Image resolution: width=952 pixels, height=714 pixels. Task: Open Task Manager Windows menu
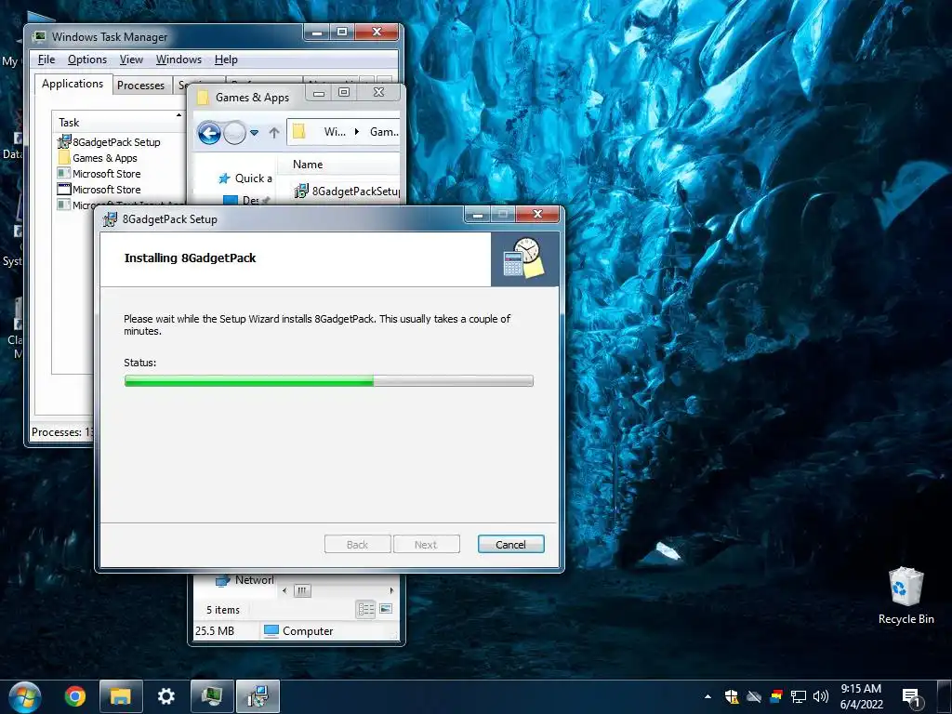[x=178, y=59]
